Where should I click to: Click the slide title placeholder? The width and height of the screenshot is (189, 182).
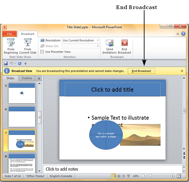[113, 89]
